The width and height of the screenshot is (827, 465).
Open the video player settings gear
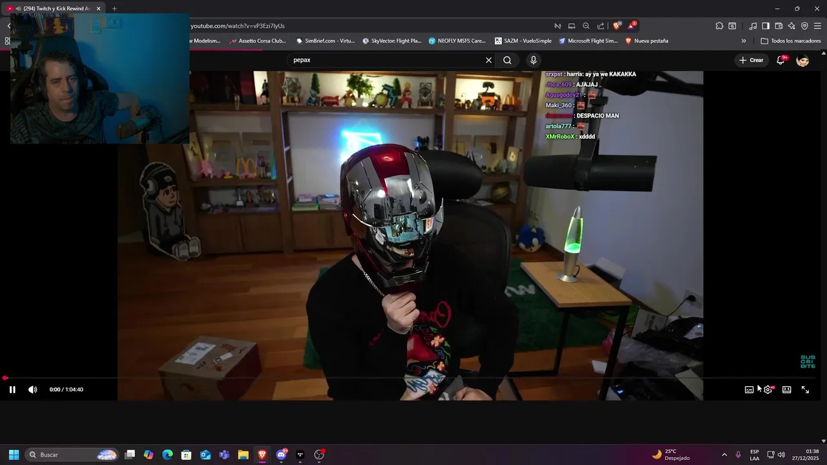[x=768, y=389]
